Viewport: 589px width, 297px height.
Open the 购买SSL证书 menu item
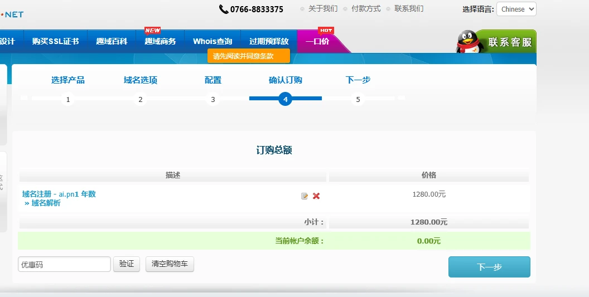(x=55, y=41)
